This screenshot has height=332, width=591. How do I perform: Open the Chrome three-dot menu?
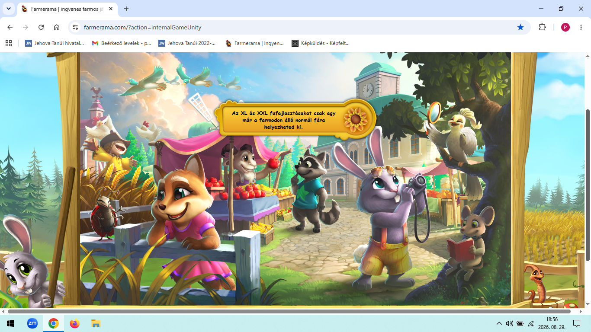(x=581, y=27)
